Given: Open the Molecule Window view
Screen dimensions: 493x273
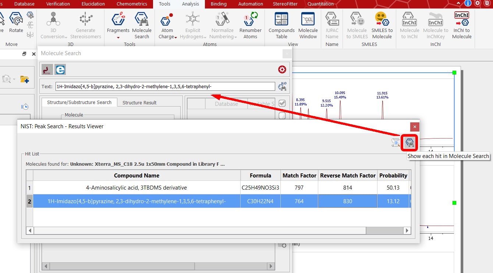Looking at the screenshot, I should [x=308, y=25].
